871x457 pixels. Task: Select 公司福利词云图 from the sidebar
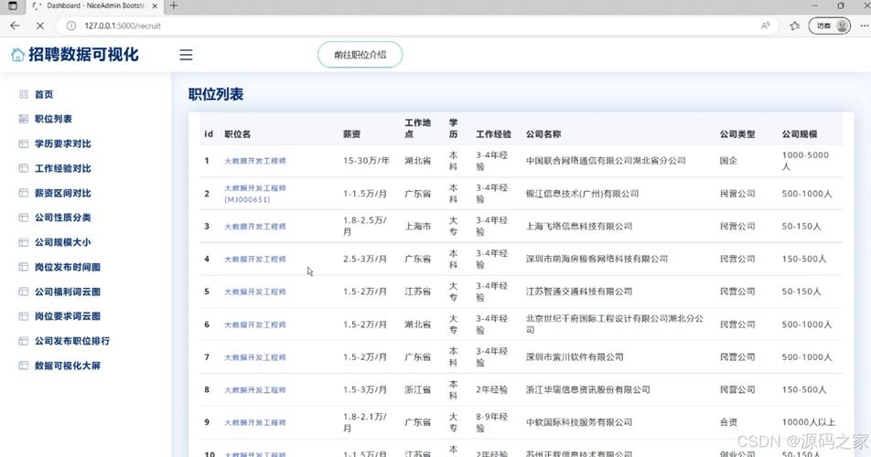pyautogui.click(x=67, y=292)
